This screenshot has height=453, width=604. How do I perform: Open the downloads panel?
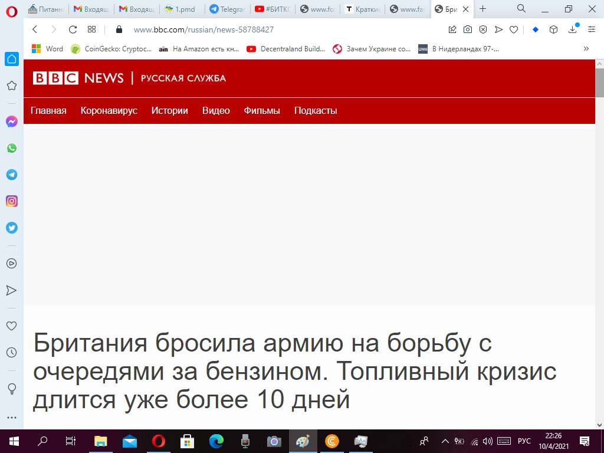(573, 29)
